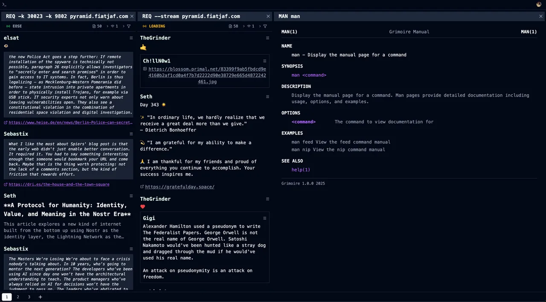The height and width of the screenshot is (302, 546).
Task: Expand the 50 events count in first panel
Action: tap(97, 26)
